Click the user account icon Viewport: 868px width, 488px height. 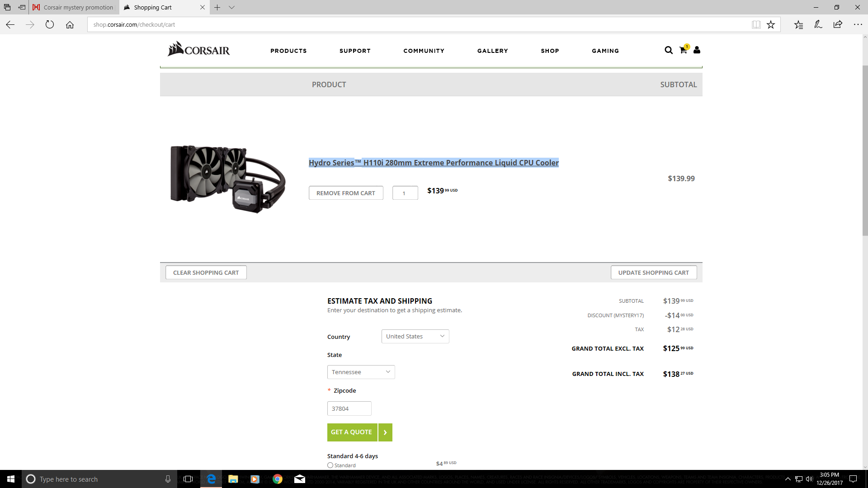697,50
